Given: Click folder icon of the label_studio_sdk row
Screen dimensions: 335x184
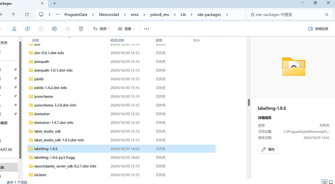Looking at the screenshot, I should click(31, 131).
